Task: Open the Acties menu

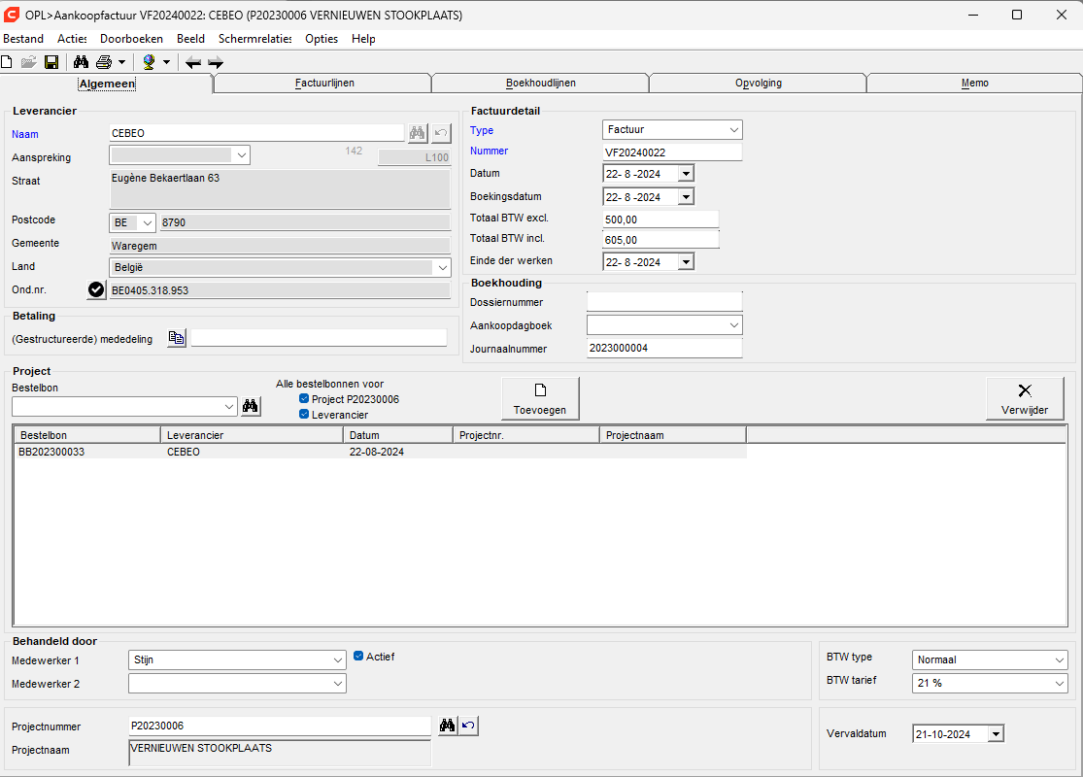Action: point(72,39)
